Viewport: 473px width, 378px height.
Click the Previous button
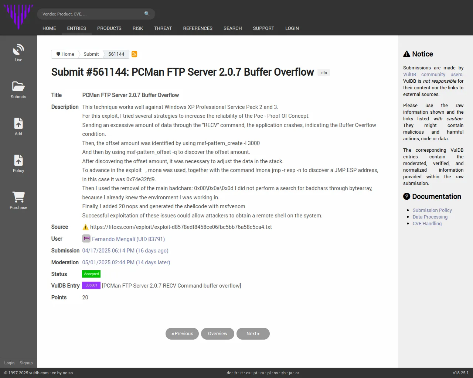(182, 334)
